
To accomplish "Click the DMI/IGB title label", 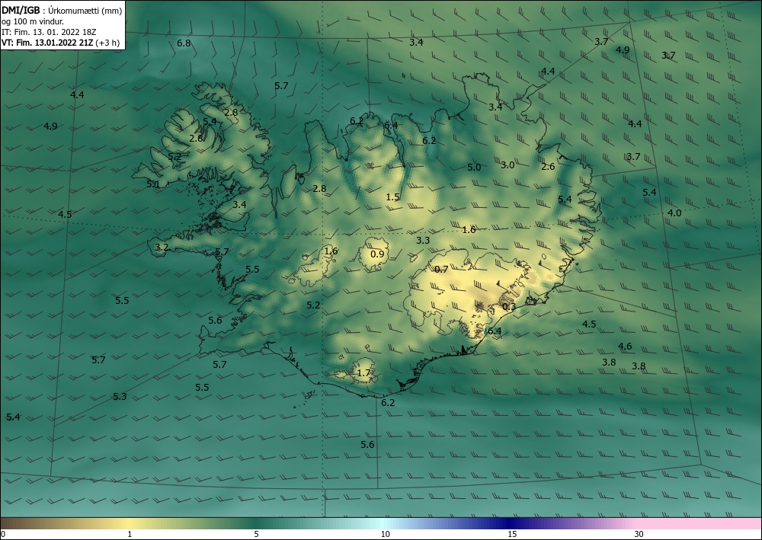I will pos(21,10).
